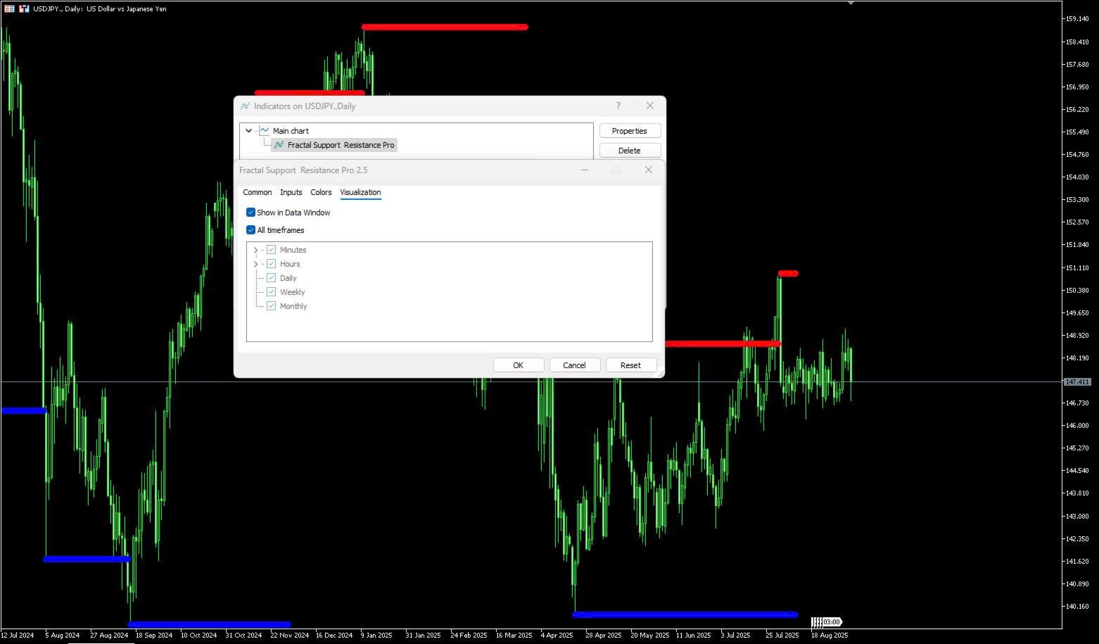Screen dimensions: 1099x644
Task: Click the Daily label in timeframe list
Action: tap(288, 278)
